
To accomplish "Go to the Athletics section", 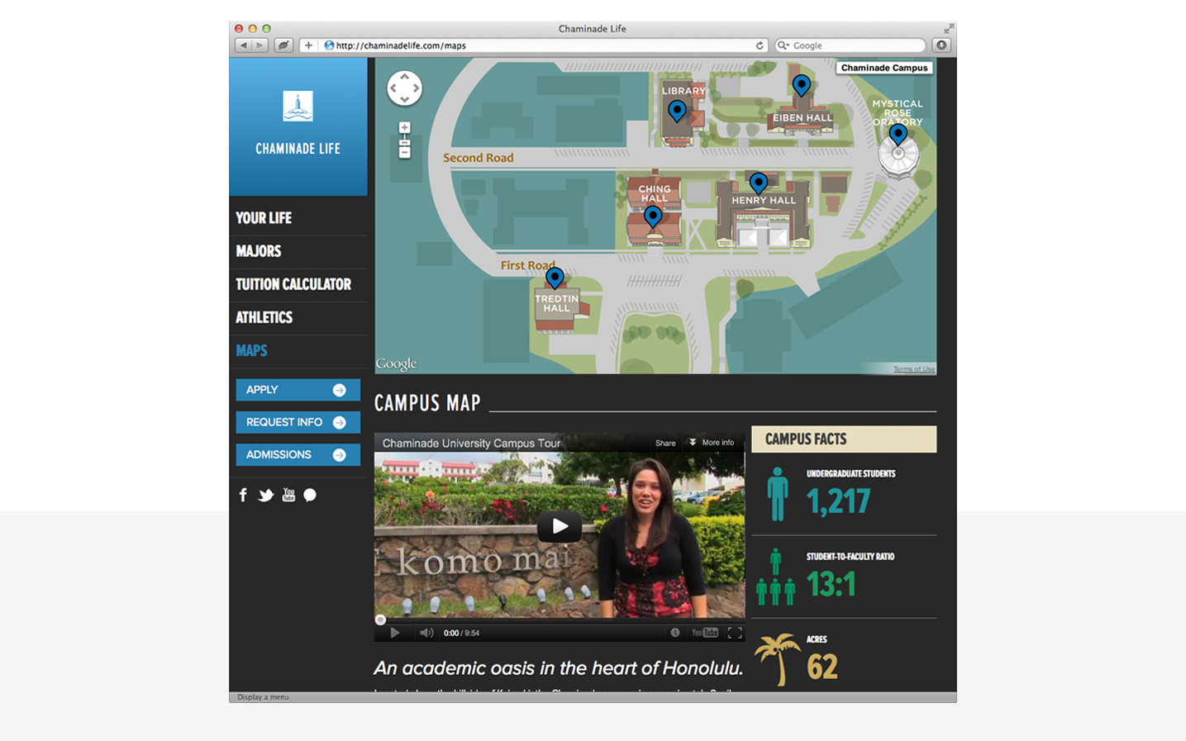I will pyautogui.click(x=264, y=317).
